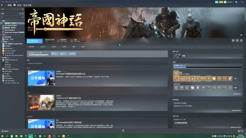Open the Steam menu in the title bar
This screenshot has width=246, height=138.
click(x=3, y=2)
